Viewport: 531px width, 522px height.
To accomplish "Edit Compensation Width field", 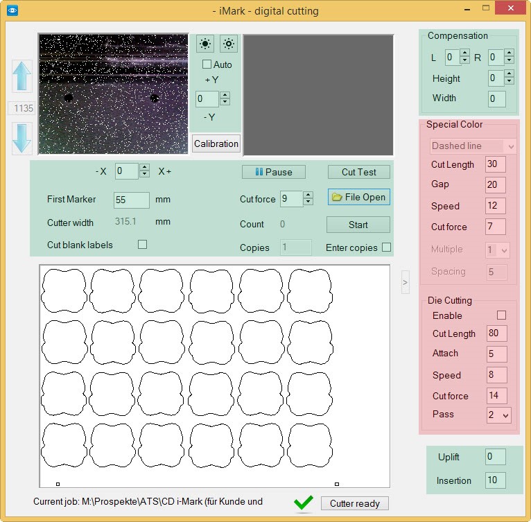I will 497,98.
